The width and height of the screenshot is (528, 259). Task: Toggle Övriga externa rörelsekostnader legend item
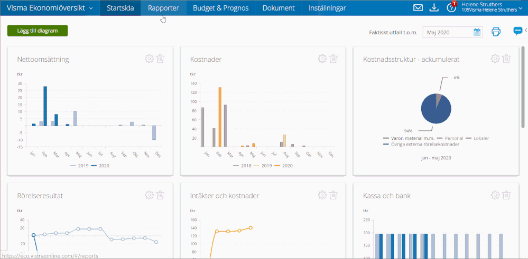(x=421, y=144)
